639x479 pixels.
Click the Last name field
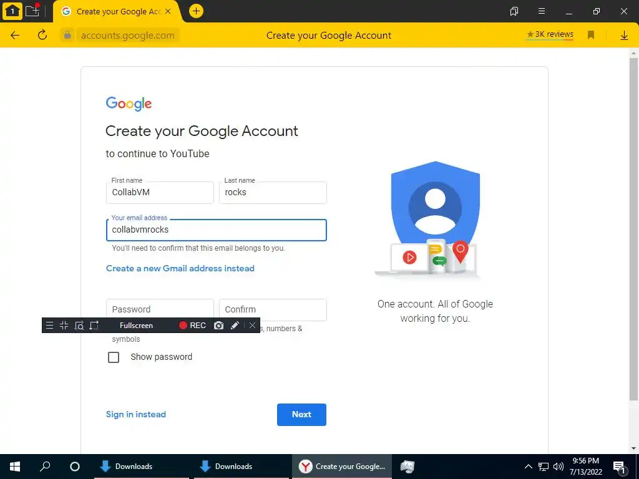click(x=273, y=192)
